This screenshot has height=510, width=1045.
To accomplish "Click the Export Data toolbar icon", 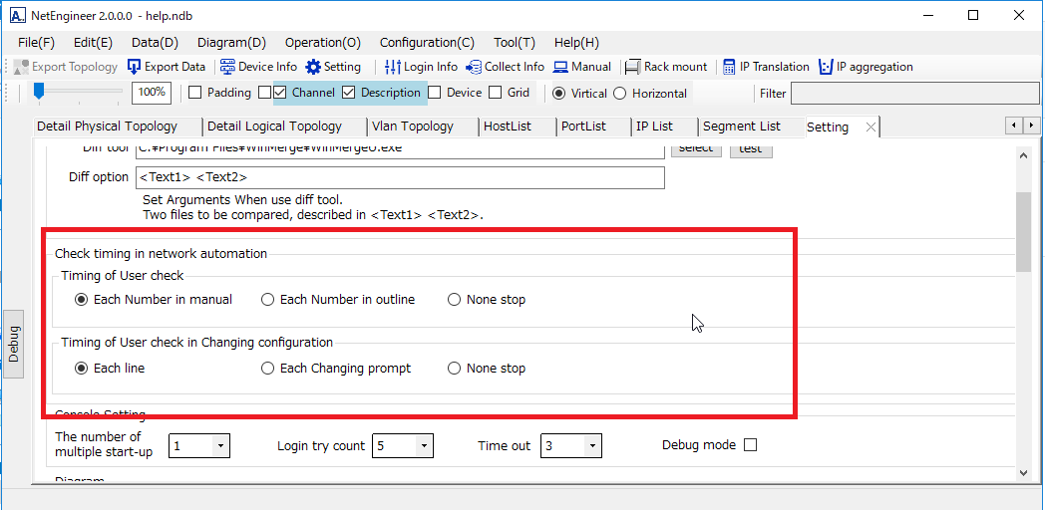I will 135,67.
